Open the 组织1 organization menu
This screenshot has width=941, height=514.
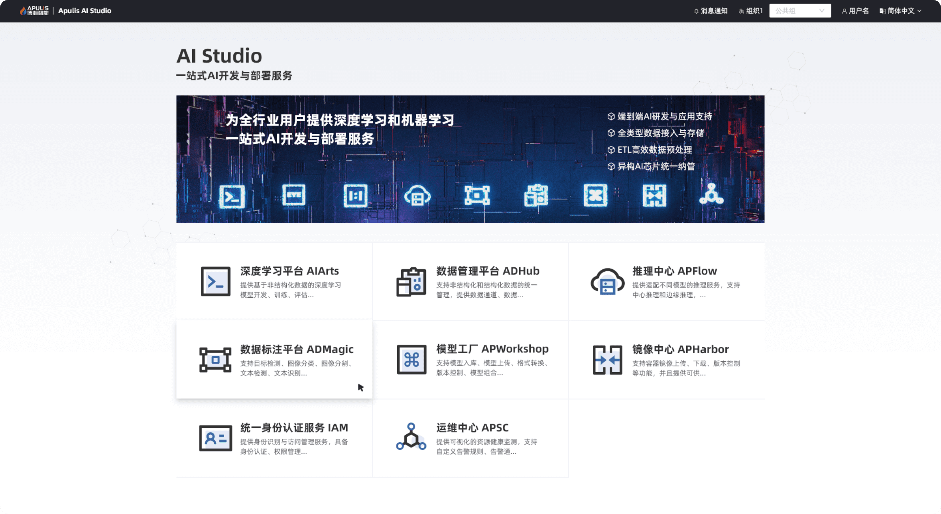click(x=750, y=11)
